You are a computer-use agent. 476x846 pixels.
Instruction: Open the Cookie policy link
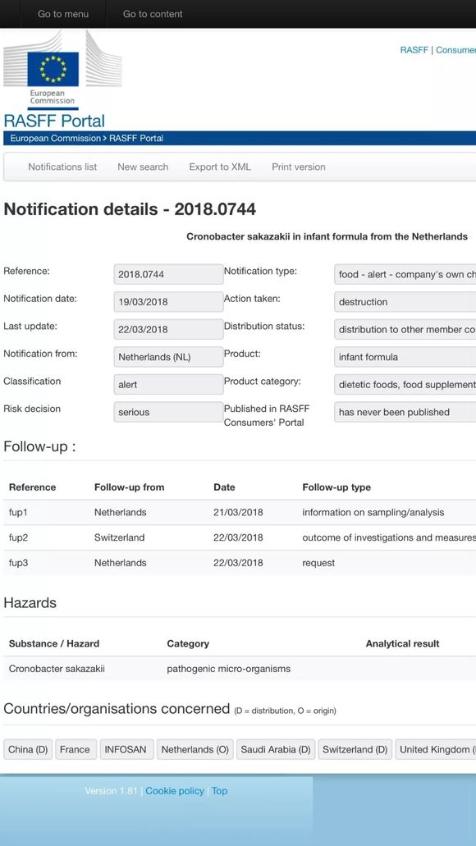tap(174, 790)
